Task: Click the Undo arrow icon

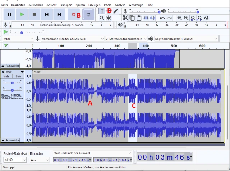Action: (x=162, y=18)
